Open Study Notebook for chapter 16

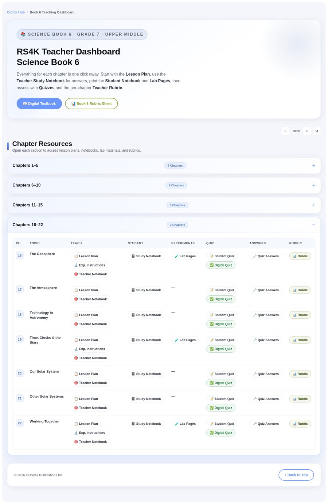point(146,256)
